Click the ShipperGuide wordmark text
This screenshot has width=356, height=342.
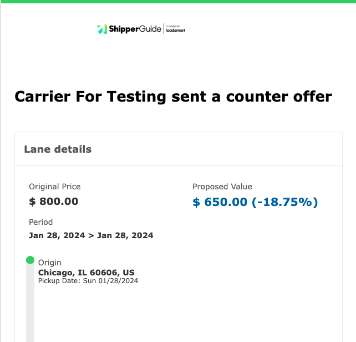tap(135, 29)
